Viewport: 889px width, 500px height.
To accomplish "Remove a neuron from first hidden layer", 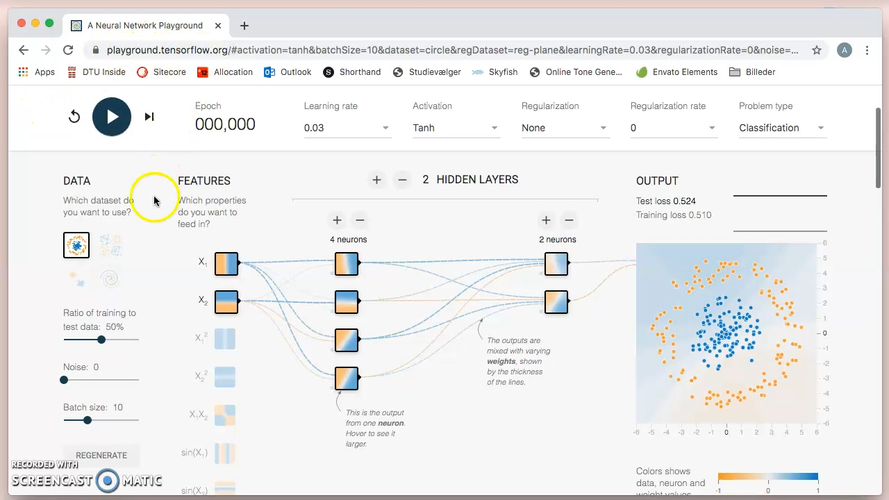I will click(360, 220).
